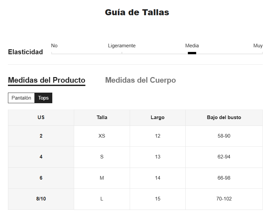Click the Bajo del busto header
274x216 pixels.
pyautogui.click(x=224, y=117)
